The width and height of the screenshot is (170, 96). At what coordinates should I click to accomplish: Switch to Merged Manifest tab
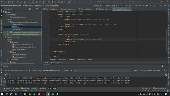57,63
